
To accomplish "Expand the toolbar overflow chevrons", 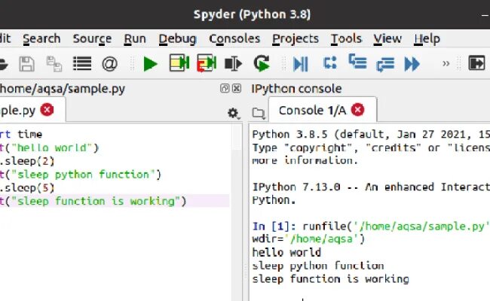I will pyautogui.click(x=446, y=64).
